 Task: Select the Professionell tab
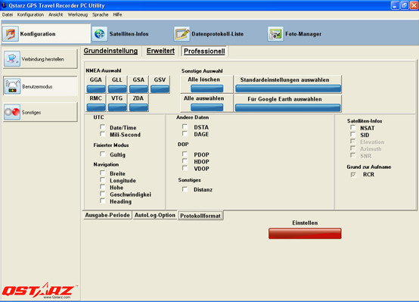[204, 51]
